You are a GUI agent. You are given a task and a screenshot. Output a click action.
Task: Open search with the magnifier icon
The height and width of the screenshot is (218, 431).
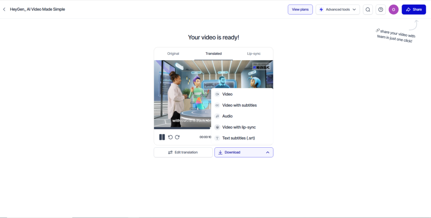click(368, 9)
